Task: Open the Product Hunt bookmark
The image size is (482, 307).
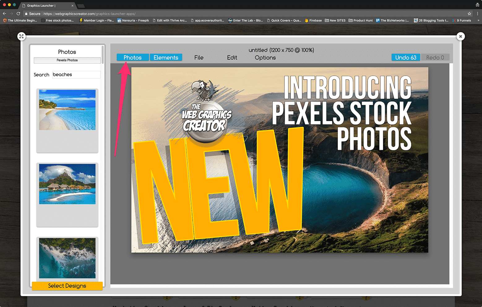Action: pyautogui.click(x=360, y=20)
